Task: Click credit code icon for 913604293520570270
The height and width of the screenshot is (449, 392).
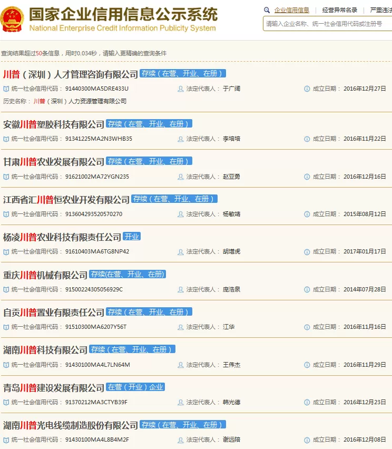Action: point(6,214)
